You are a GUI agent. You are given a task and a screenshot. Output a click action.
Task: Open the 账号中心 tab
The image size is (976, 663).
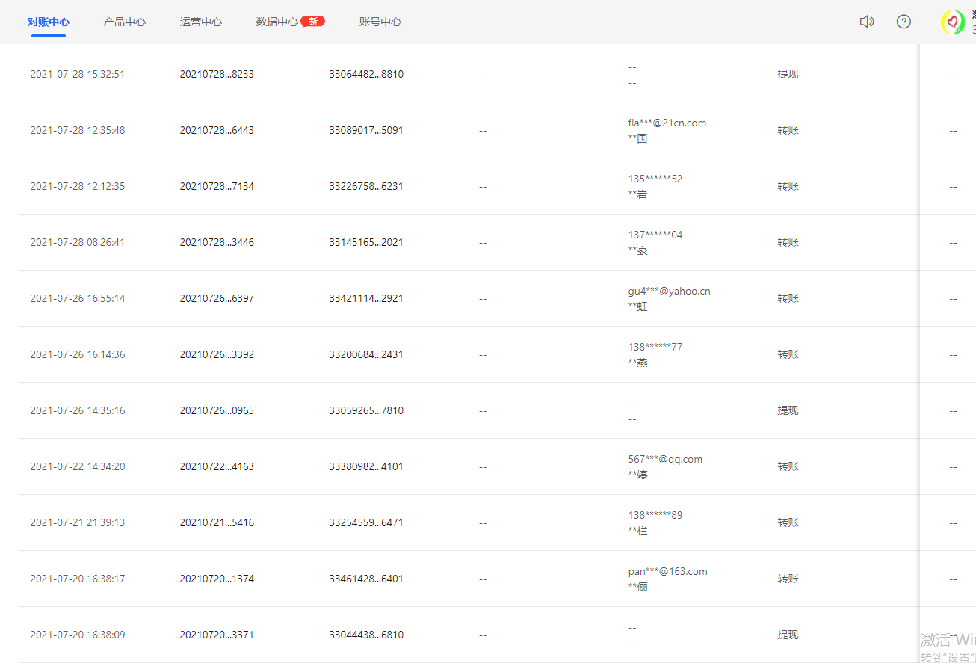pyautogui.click(x=380, y=22)
